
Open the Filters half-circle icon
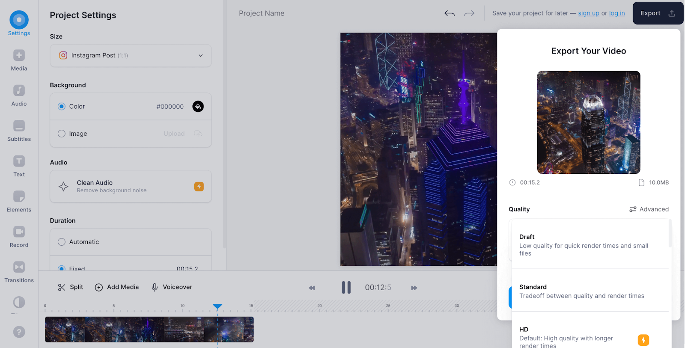click(x=19, y=302)
